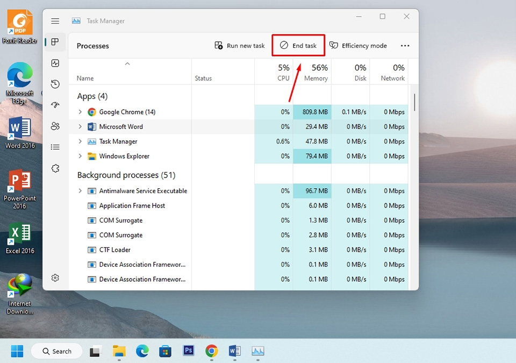Open the Performance panel
This screenshot has height=363, width=516.
(x=55, y=63)
